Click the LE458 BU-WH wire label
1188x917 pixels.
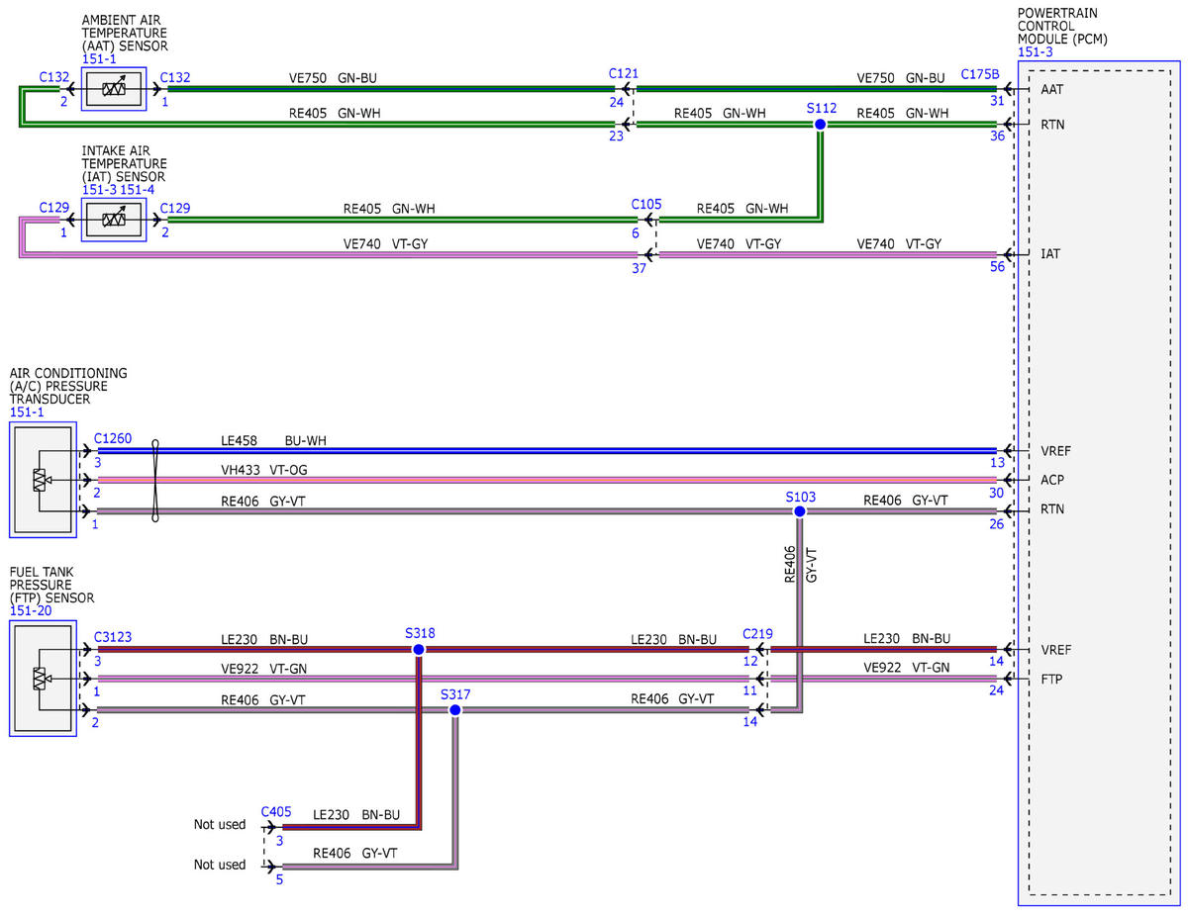pyautogui.click(x=273, y=440)
